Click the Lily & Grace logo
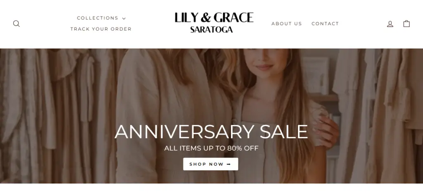The width and height of the screenshot is (423, 193). (x=214, y=17)
